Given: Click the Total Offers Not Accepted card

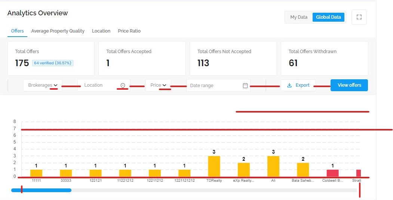Looking at the screenshot, I should tap(233, 58).
